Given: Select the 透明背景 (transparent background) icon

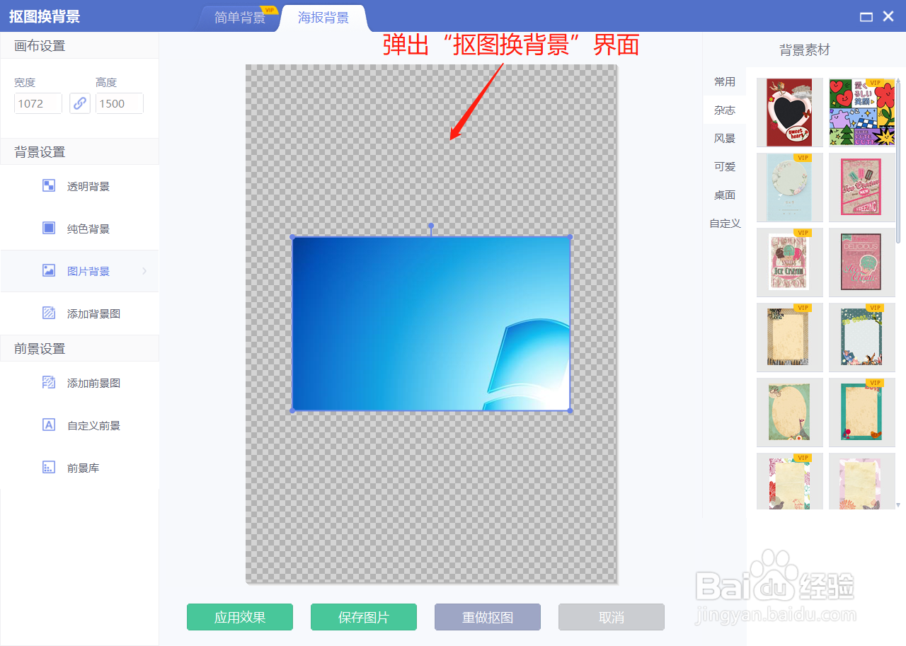Looking at the screenshot, I should pos(48,185).
